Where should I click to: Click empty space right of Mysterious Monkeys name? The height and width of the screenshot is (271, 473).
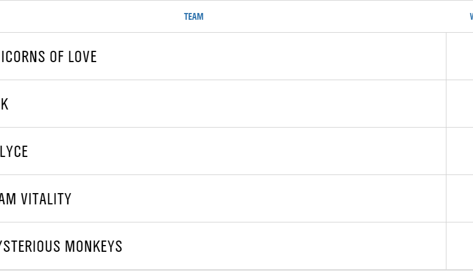tap(283, 246)
